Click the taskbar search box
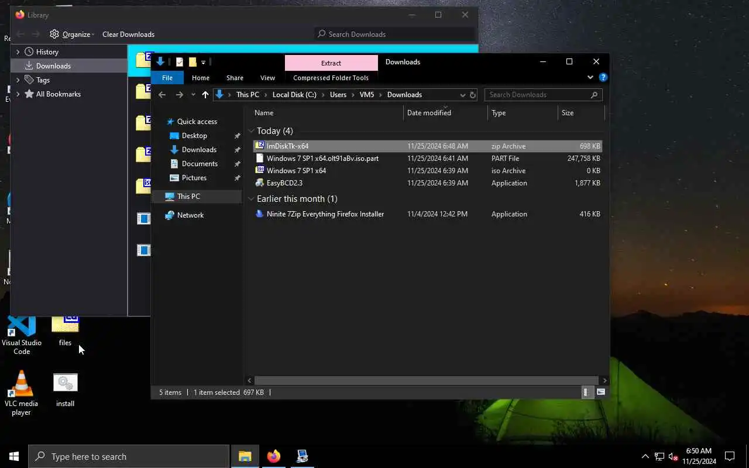749x468 pixels. (x=129, y=456)
